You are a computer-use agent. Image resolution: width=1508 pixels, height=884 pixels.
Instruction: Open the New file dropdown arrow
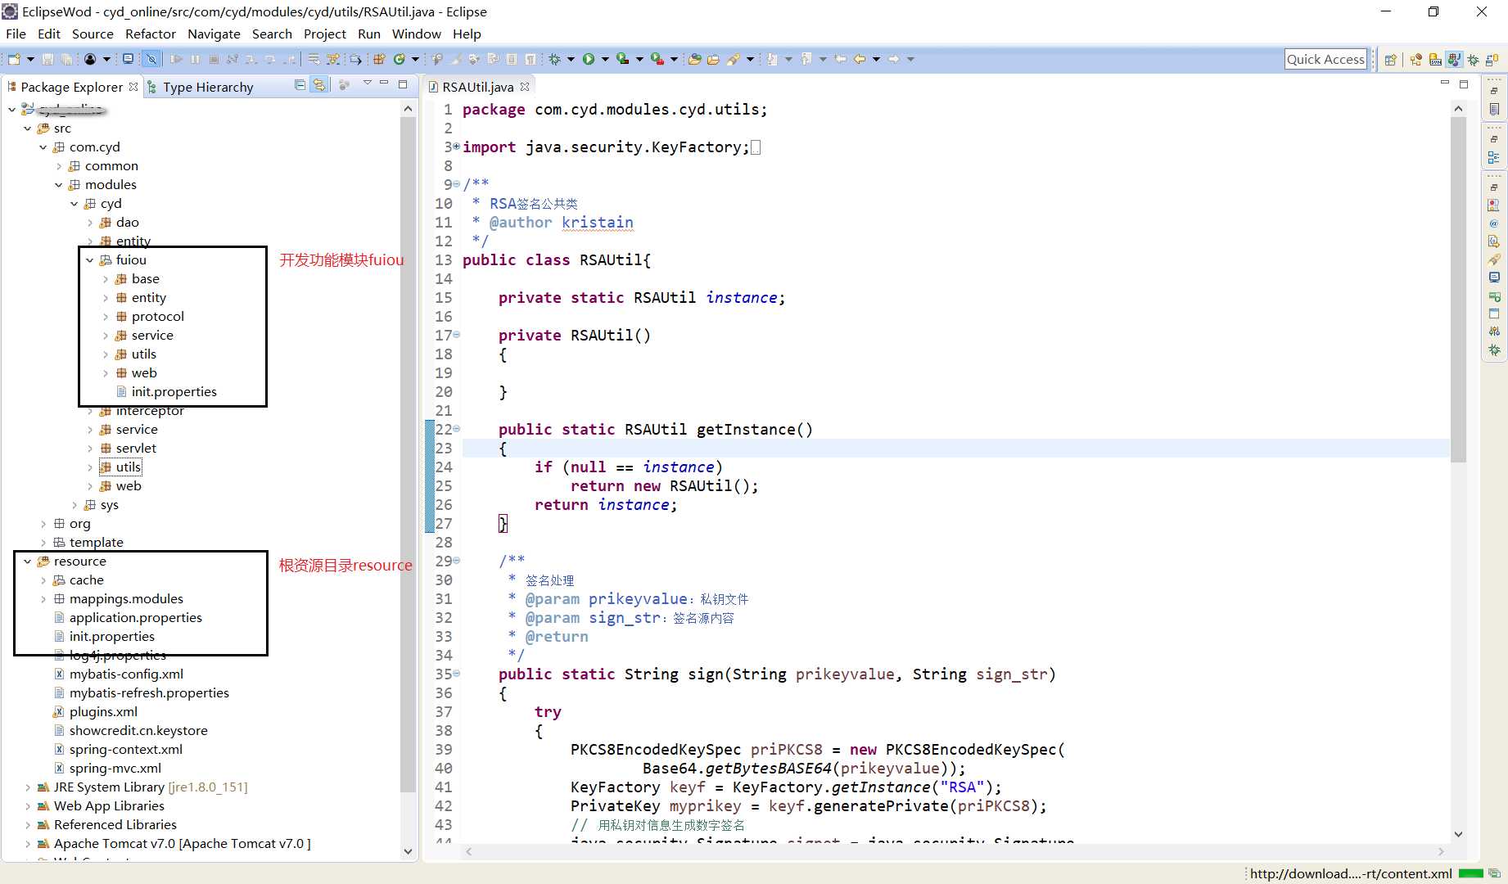pyautogui.click(x=30, y=59)
